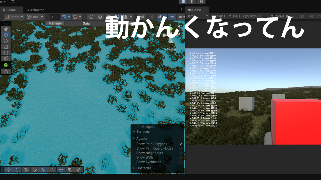Viewport: 321px width, 180px height.
Task: Open the Full HD resolution dropdown
Action: 253,16
